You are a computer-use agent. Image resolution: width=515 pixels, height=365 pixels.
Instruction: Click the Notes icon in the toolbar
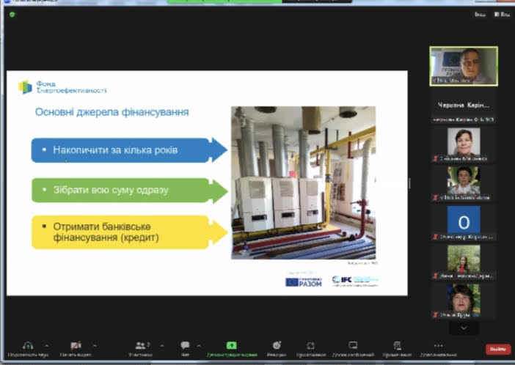[x=397, y=347]
